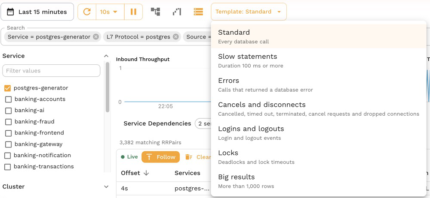Click the 22:05 chart axis label
The image size is (430, 198).
click(x=166, y=106)
